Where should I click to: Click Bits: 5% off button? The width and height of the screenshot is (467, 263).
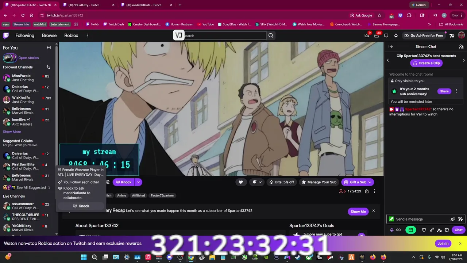pos(282,182)
